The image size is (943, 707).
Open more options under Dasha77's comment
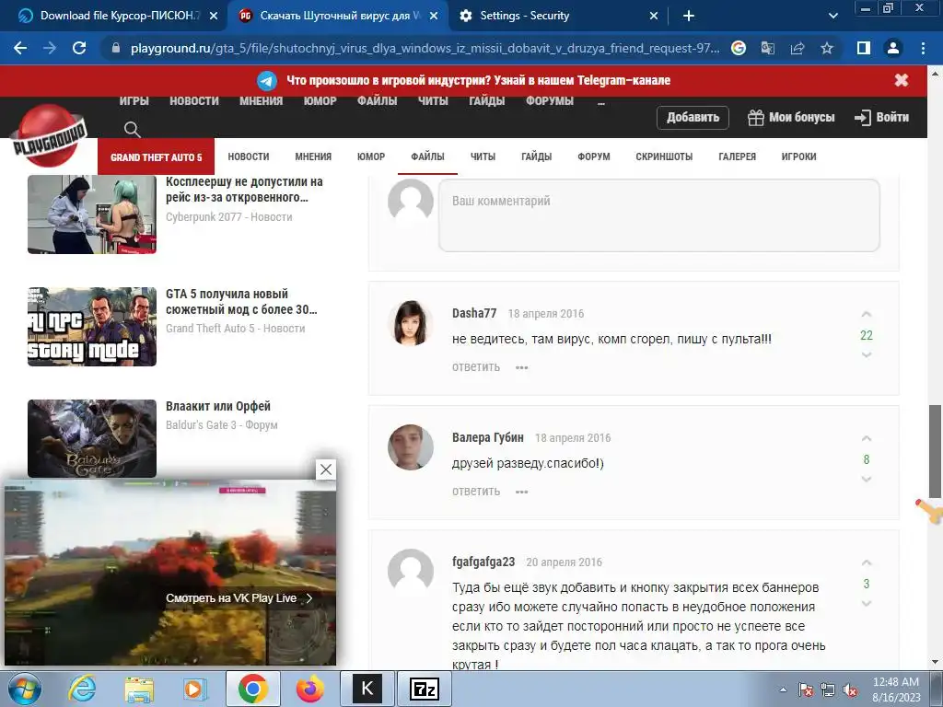click(x=521, y=367)
